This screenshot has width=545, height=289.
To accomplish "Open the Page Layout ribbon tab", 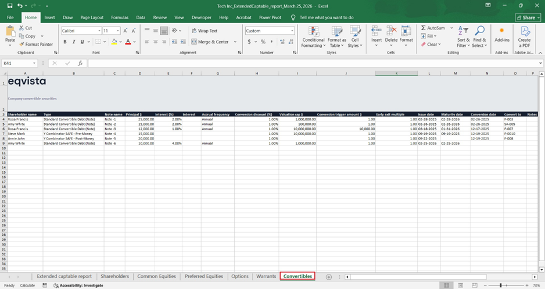I will pos(92,17).
